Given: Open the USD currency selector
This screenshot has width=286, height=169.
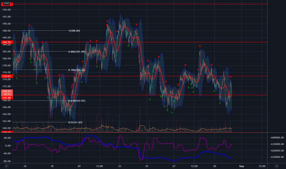Looking at the screenshot, I should point(6,3).
